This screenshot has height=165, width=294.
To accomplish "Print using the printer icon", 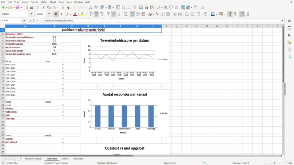I will click(x=32, y=7).
